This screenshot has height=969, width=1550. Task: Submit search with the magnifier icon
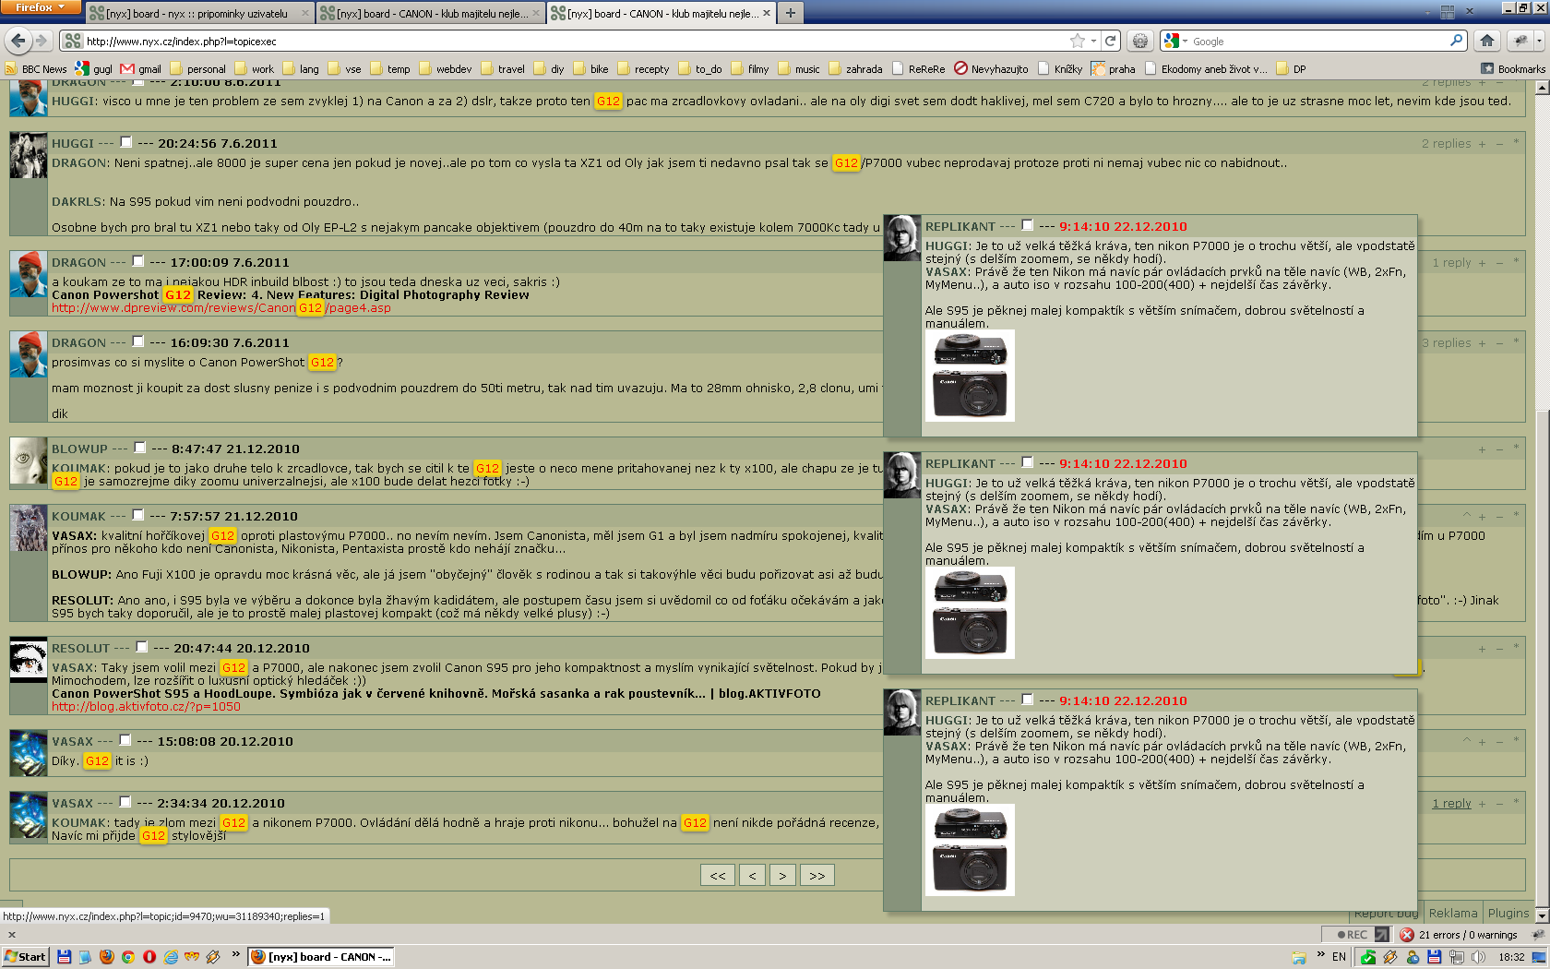(1456, 41)
